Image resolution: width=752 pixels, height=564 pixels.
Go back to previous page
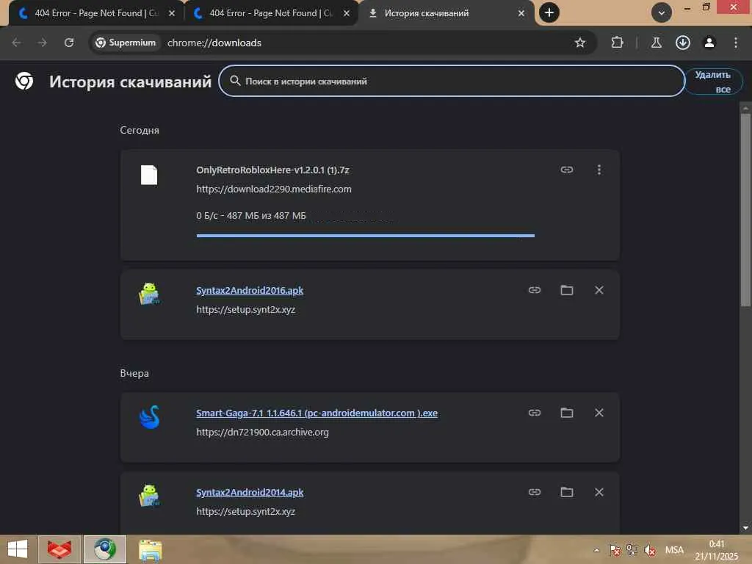16,43
